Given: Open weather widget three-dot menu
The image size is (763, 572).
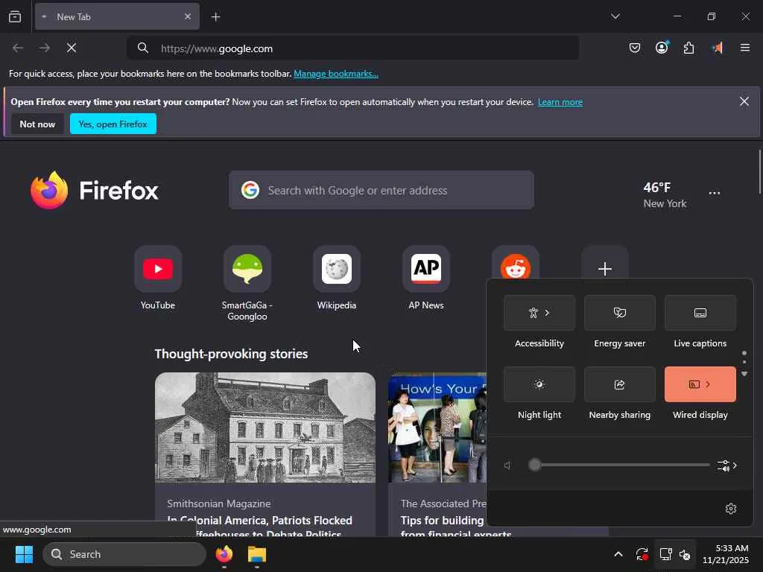Looking at the screenshot, I should pos(715,193).
